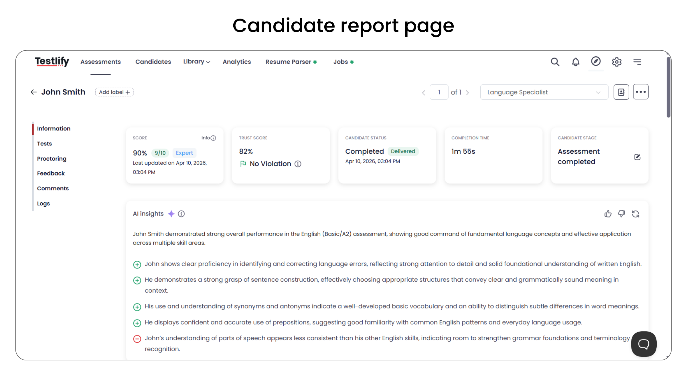Viewport: 687px width, 375px height.
Task: Give thumbs down to AI insights
Action: coord(621,214)
